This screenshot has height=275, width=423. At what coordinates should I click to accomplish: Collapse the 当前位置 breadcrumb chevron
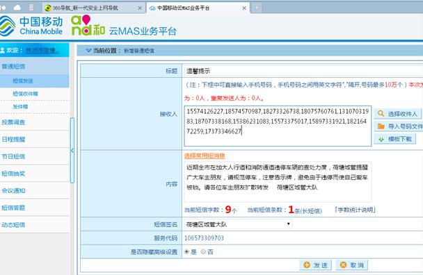point(88,51)
